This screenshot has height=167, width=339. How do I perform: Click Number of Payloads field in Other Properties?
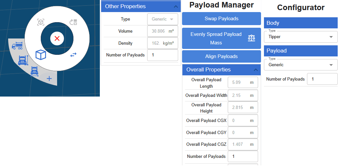coord(162,55)
